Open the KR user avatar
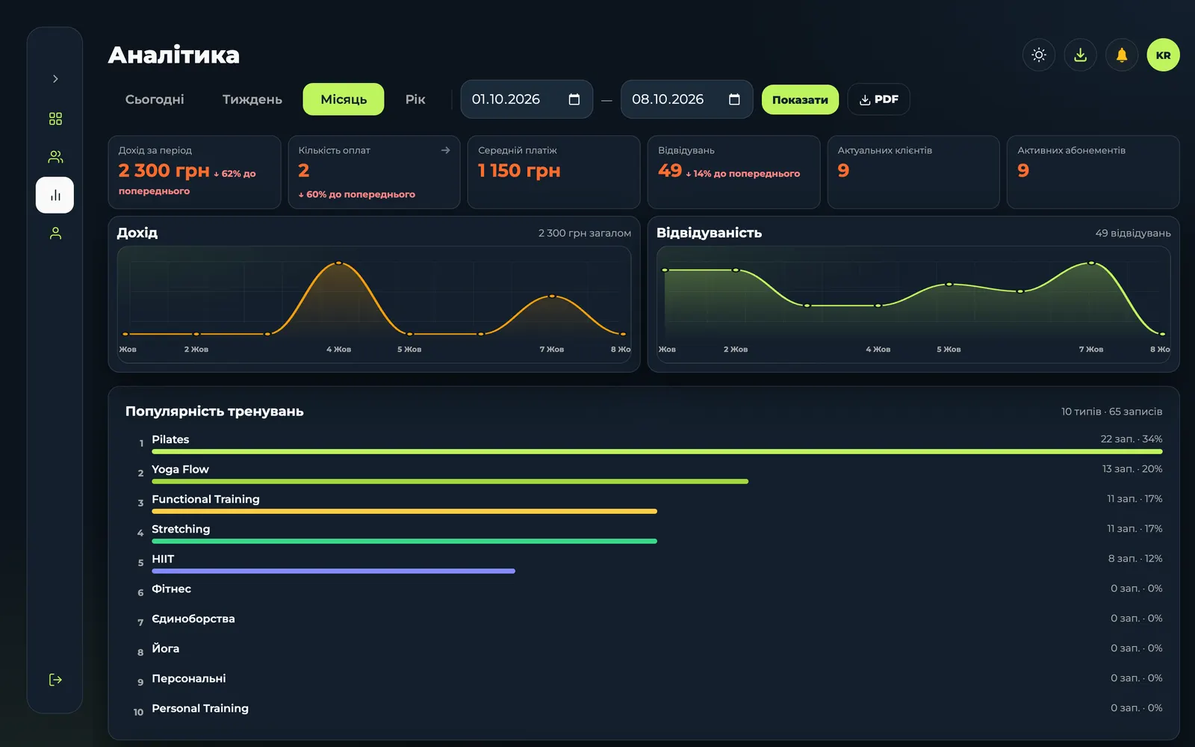The height and width of the screenshot is (747, 1195). click(1163, 55)
